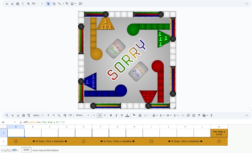
Task: Open the A1 name box dropdown
Action: click(x=15, y=122)
